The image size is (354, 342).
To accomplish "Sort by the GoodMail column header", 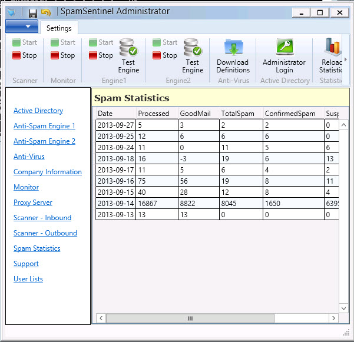I will point(198,113).
